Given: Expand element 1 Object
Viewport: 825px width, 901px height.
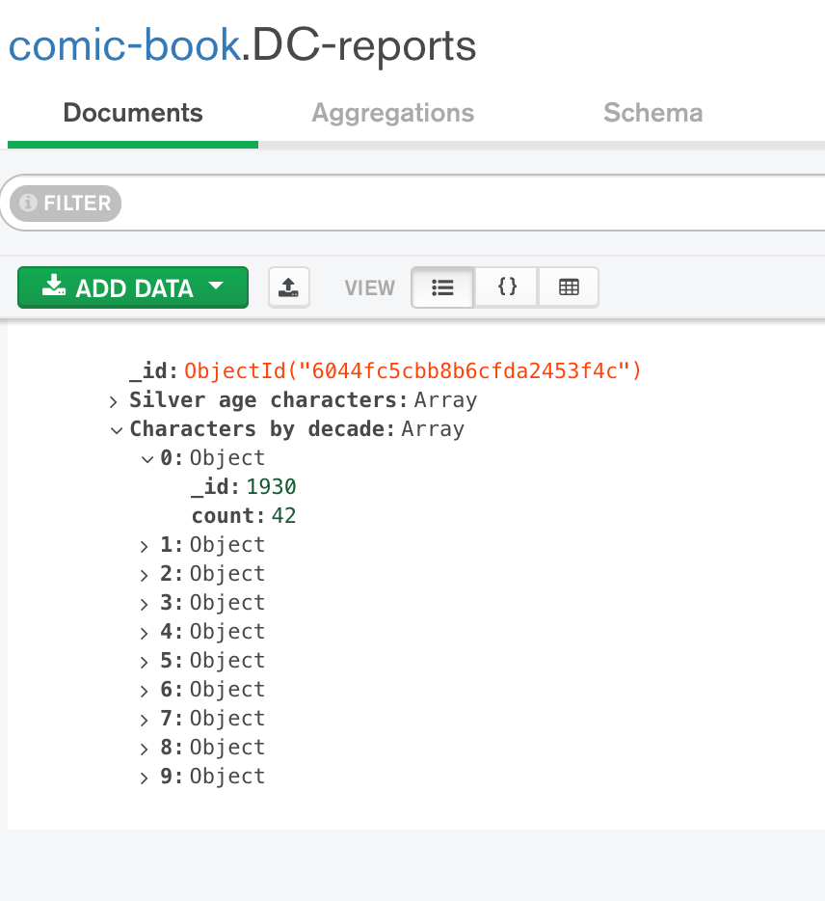Looking at the screenshot, I should [145, 546].
